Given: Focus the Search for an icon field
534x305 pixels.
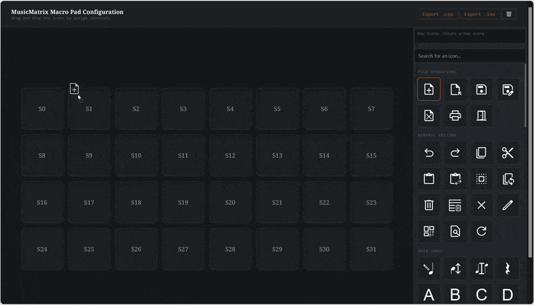Looking at the screenshot, I should [x=470, y=56].
